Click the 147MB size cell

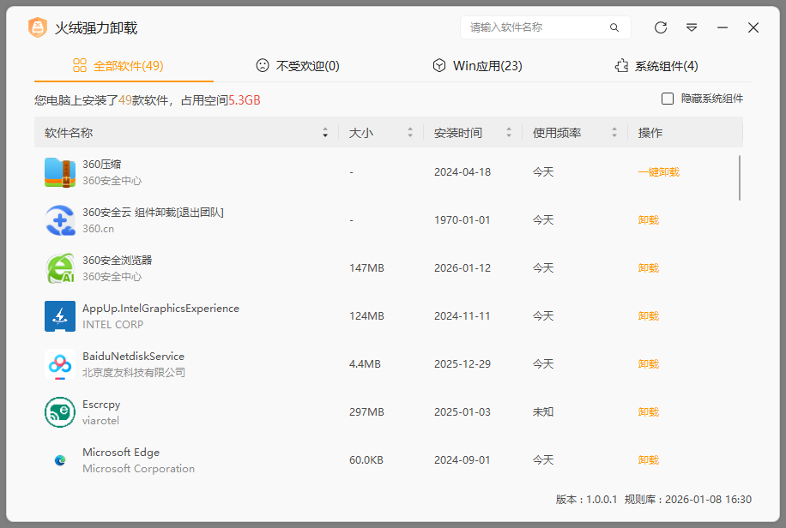366,268
